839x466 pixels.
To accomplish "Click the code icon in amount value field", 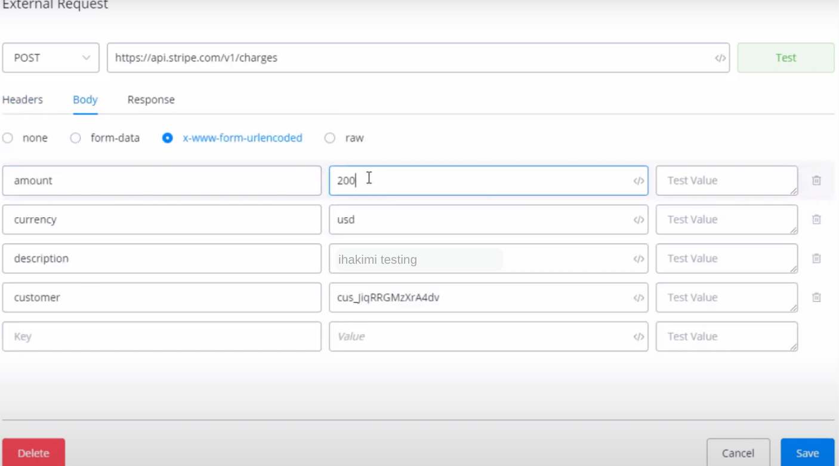I will 638,181.
